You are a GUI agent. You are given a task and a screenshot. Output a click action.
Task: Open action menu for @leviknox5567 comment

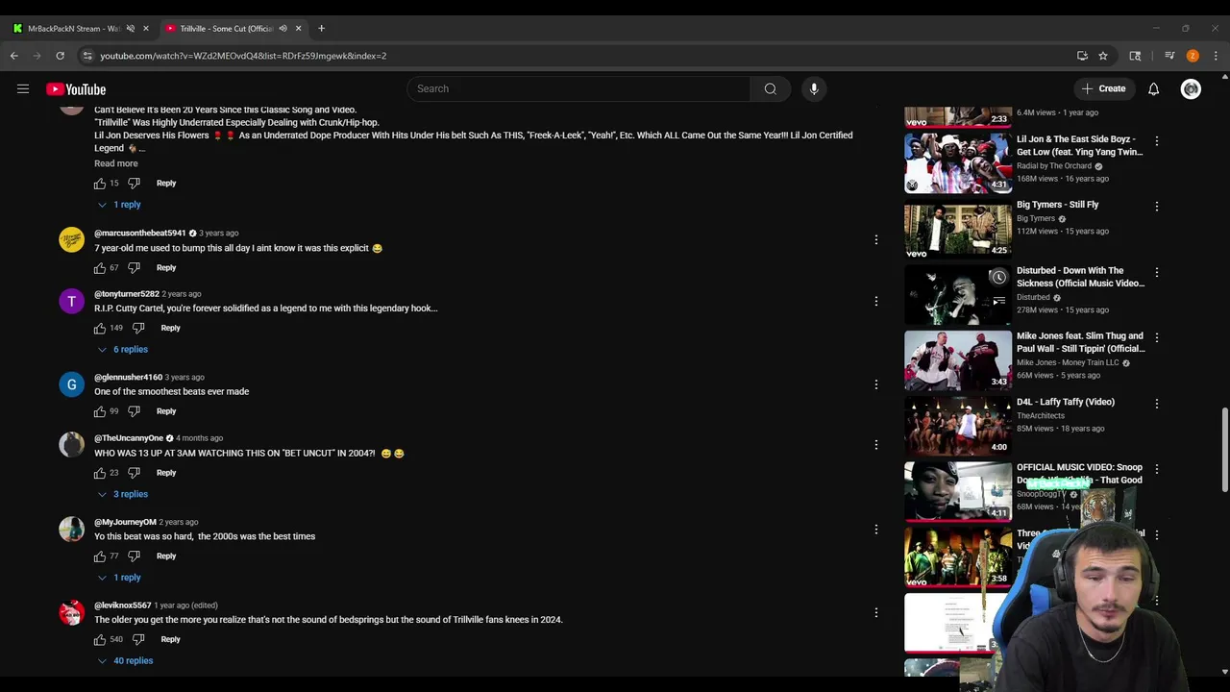[875, 612]
